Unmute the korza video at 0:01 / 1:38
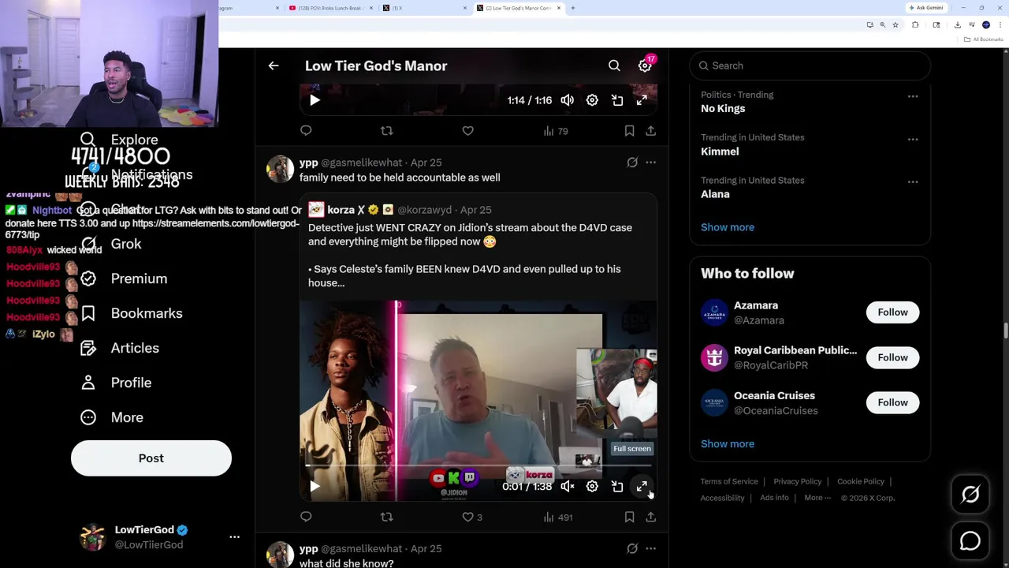 point(568,487)
